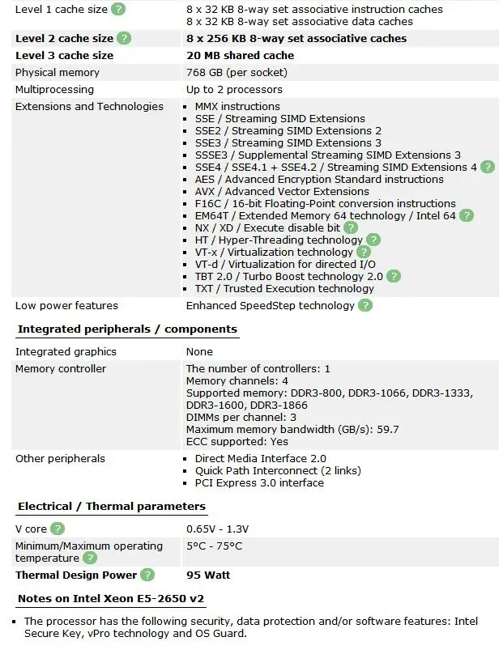
Task: Open help for EM64T / Intel 64
Action: (x=466, y=215)
